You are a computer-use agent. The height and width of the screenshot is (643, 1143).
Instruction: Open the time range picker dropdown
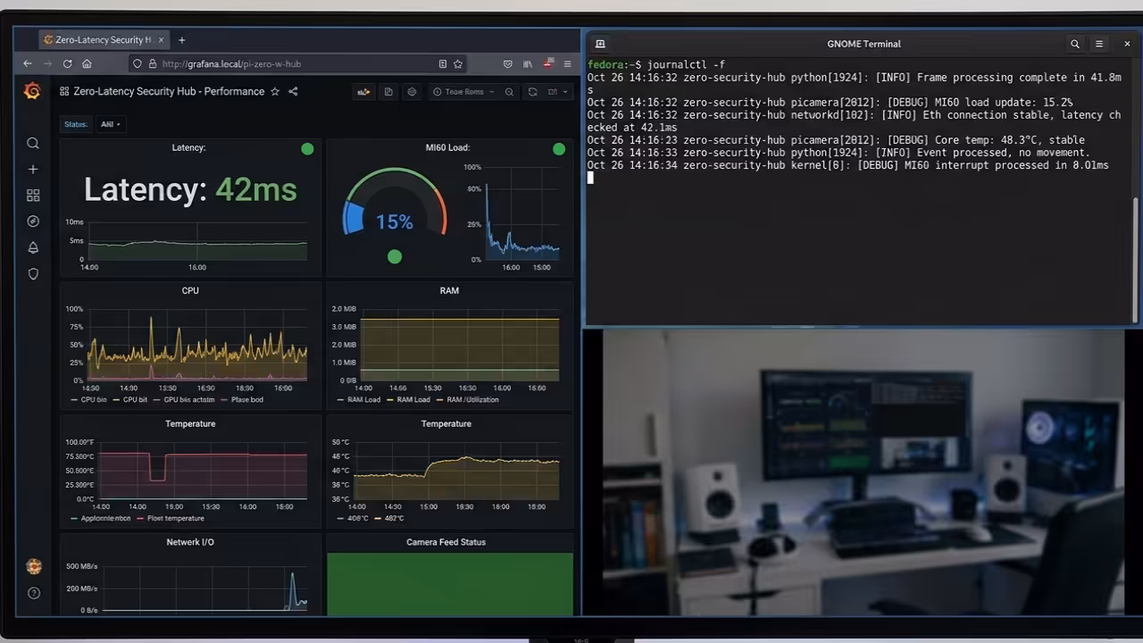464,91
